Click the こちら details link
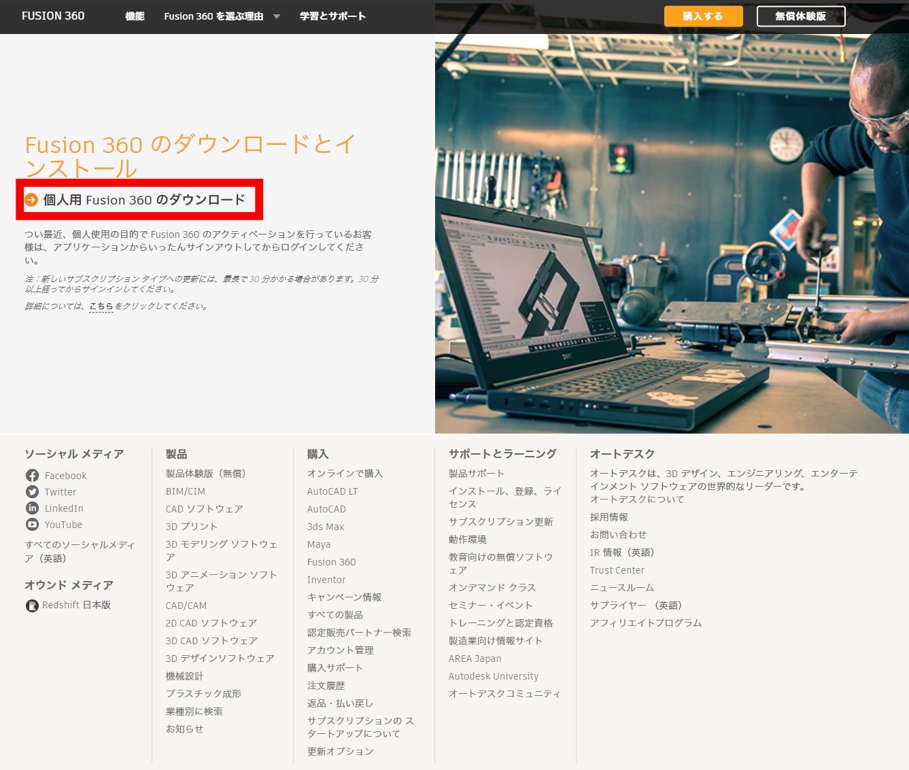Image resolution: width=909 pixels, height=770 pixels. (x=101, y=307)
